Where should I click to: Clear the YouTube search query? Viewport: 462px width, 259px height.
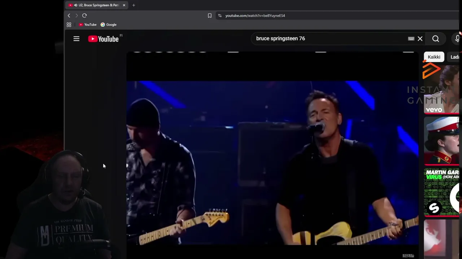[x=420, y=38]
